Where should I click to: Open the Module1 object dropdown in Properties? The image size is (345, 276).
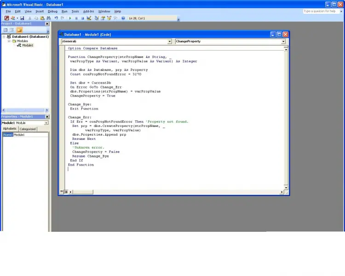tap(46, 123)
